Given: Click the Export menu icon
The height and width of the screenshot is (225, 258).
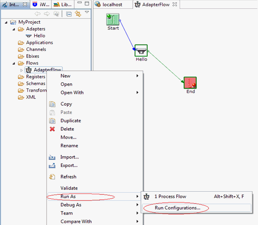Looking at the screenshot, I should 52,166.
